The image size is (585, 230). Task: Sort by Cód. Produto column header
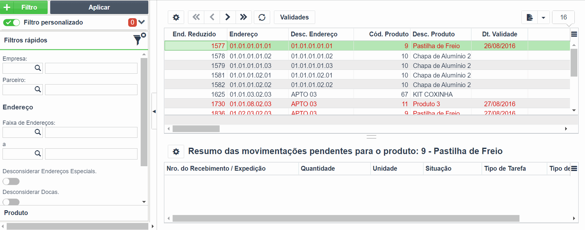coord(382,34)
